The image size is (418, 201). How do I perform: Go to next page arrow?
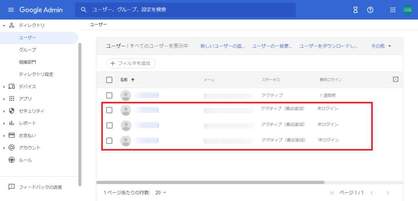click(387, 192)
